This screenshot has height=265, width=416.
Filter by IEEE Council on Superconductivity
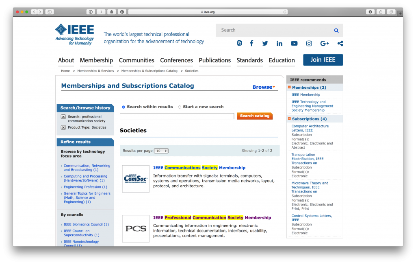pos(81,233)
